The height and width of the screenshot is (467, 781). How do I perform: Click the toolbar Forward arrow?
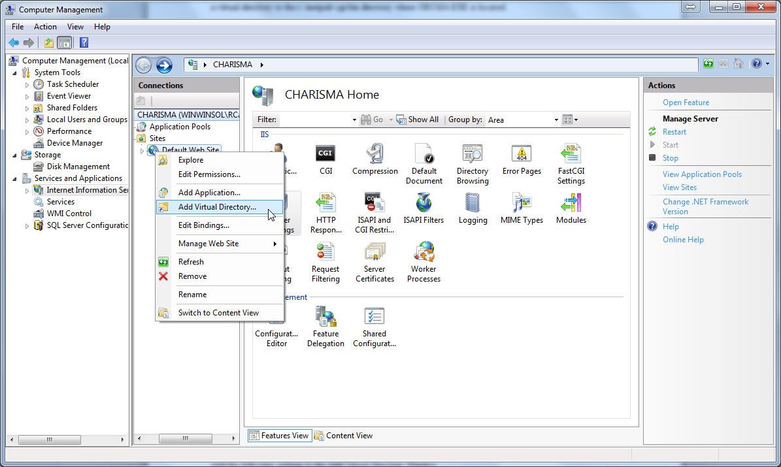click(x=29, y=43)
